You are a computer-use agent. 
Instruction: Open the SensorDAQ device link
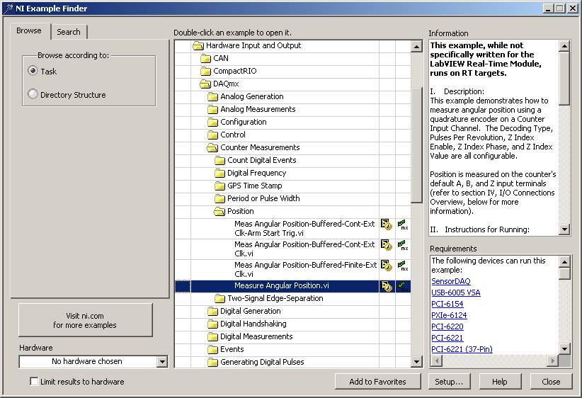point(451,281)
